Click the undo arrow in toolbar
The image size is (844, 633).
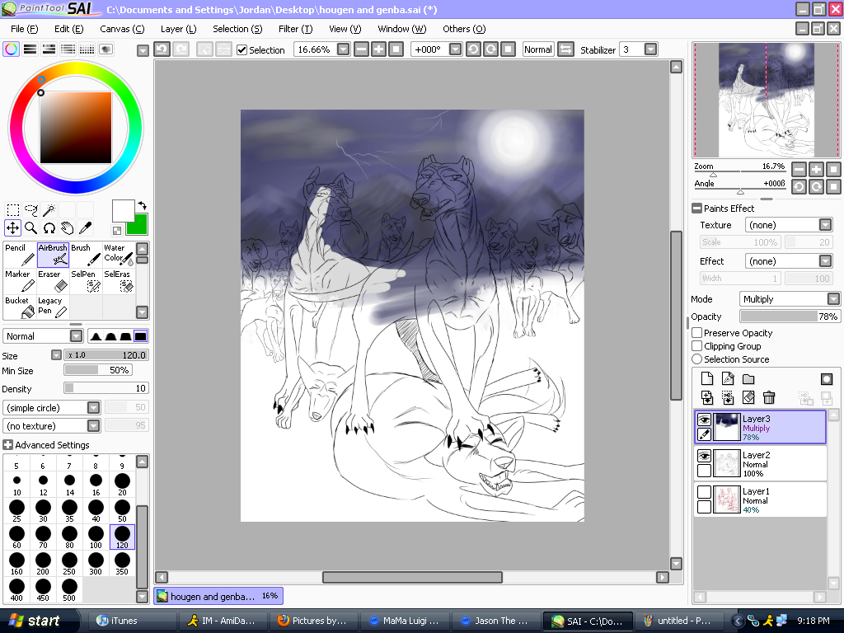(x=162, y=49)
